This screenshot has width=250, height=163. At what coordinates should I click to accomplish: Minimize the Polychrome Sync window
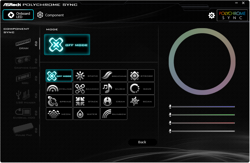point(237,3)
